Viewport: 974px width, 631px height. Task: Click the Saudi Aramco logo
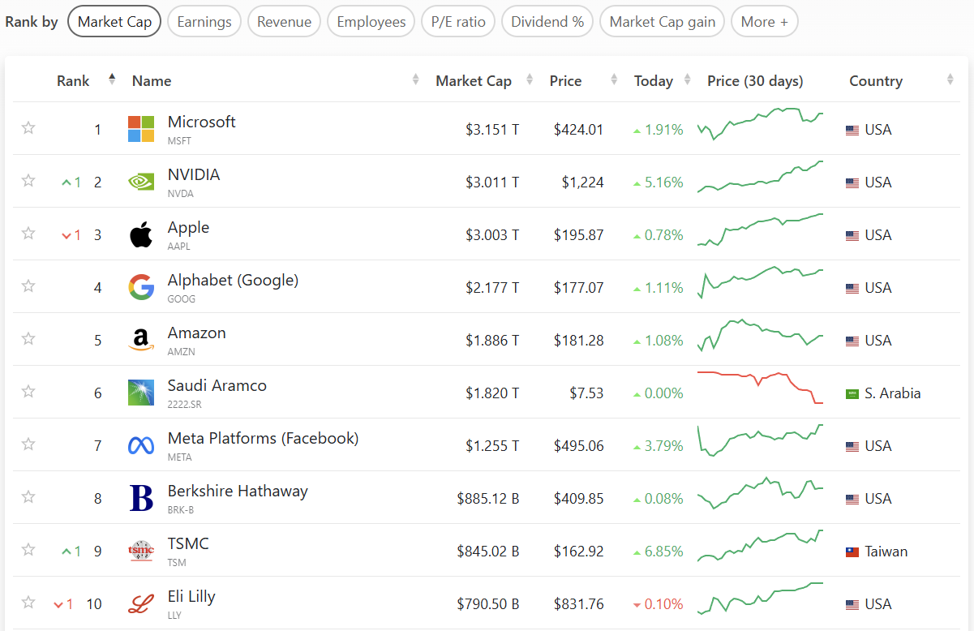(x=141, y=393)
